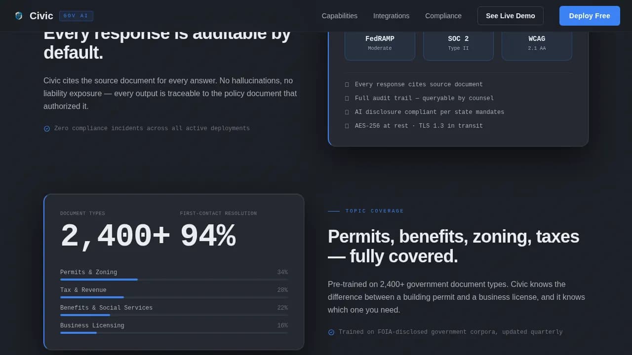Click the 94% first-contact resolution figure

[x=208, y=236]
